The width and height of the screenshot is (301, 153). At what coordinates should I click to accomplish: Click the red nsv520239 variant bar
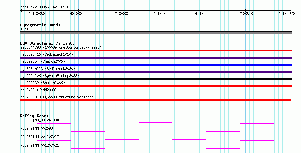click(156, 86)
